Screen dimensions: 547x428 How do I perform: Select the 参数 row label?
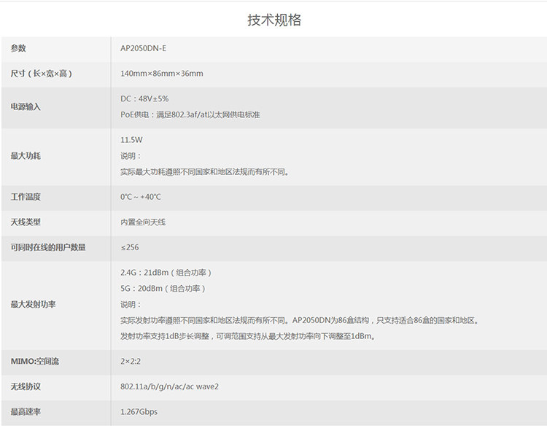pyautogui.click(x=18, y=48)
